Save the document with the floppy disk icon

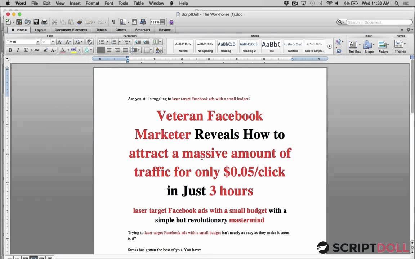pos(36,22)
